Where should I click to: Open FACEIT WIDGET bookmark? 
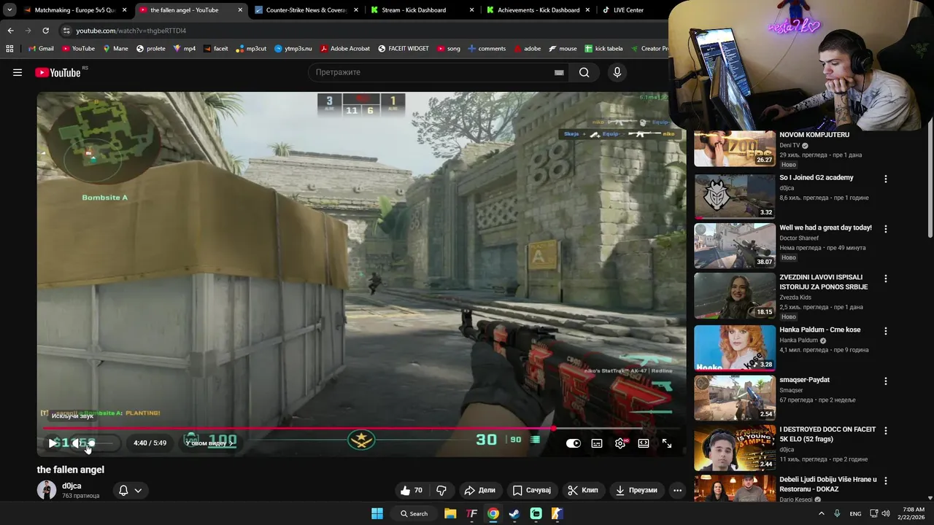click(403, 49)
